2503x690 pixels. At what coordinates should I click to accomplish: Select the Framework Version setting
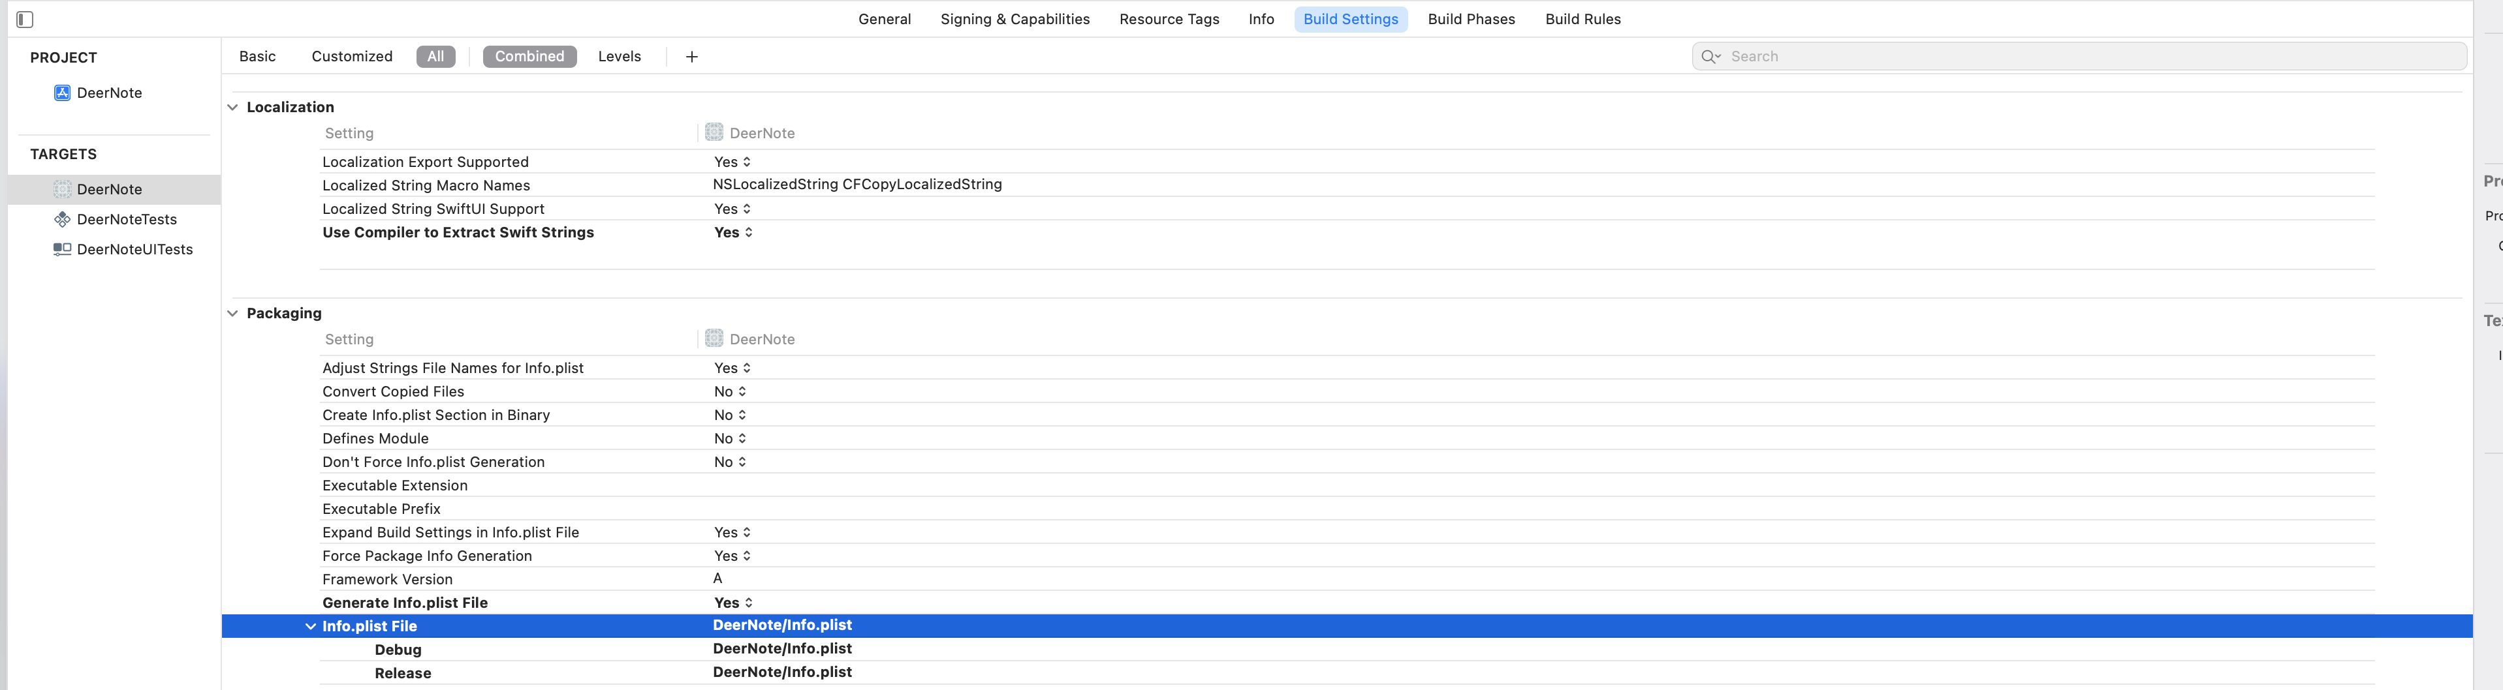pyautogui.click(x=386, y=579)
